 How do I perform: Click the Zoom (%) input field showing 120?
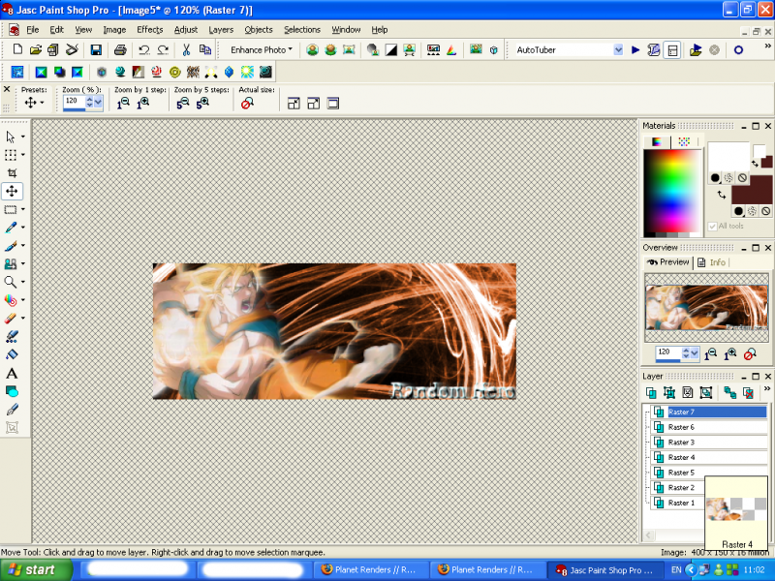pyautogui.click(x=75, y=102)
